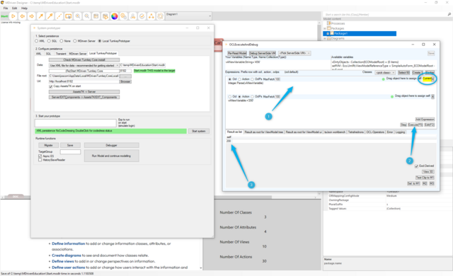Click the Debugger button
The width and height of the screenshot is (453, 276).
pos(112,145)
